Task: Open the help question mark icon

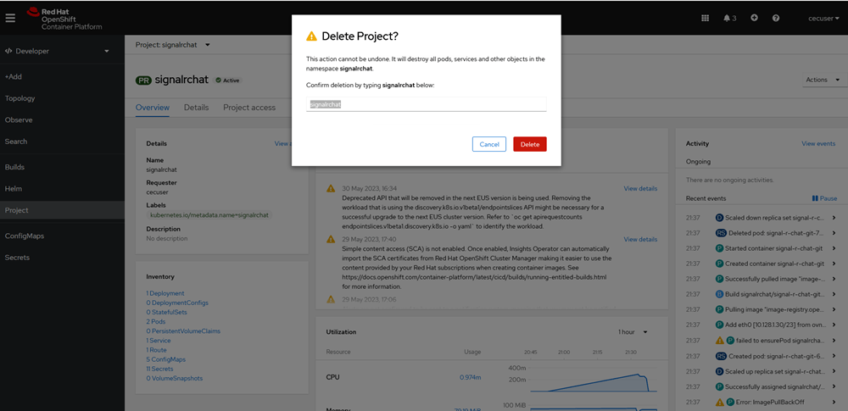Action: (776, 18)
